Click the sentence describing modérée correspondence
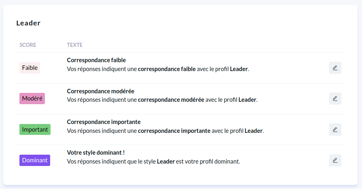Screen dimensions: 362x189 [162, 100]
